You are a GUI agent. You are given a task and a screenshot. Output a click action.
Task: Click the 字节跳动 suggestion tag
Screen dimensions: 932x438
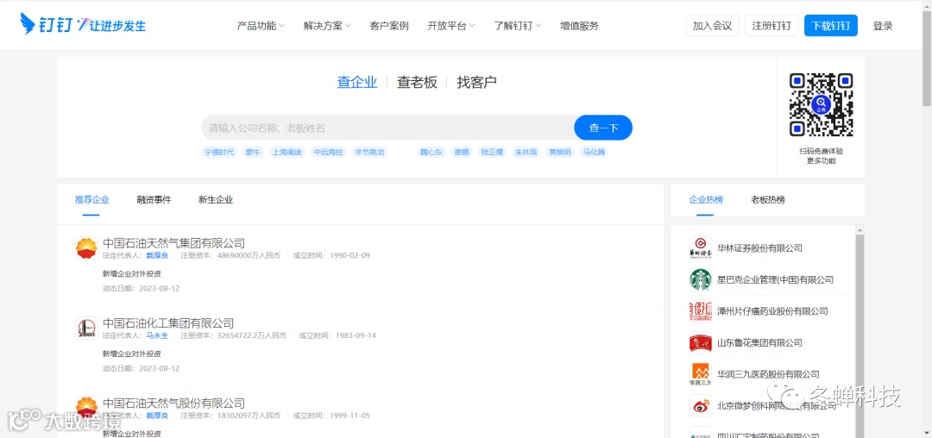click(369, 152)
